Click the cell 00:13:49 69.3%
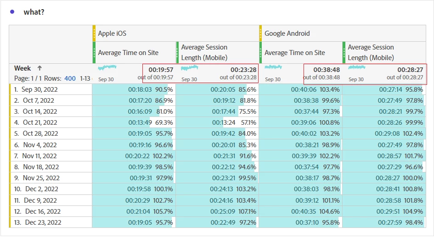 (x=134, y=122)
